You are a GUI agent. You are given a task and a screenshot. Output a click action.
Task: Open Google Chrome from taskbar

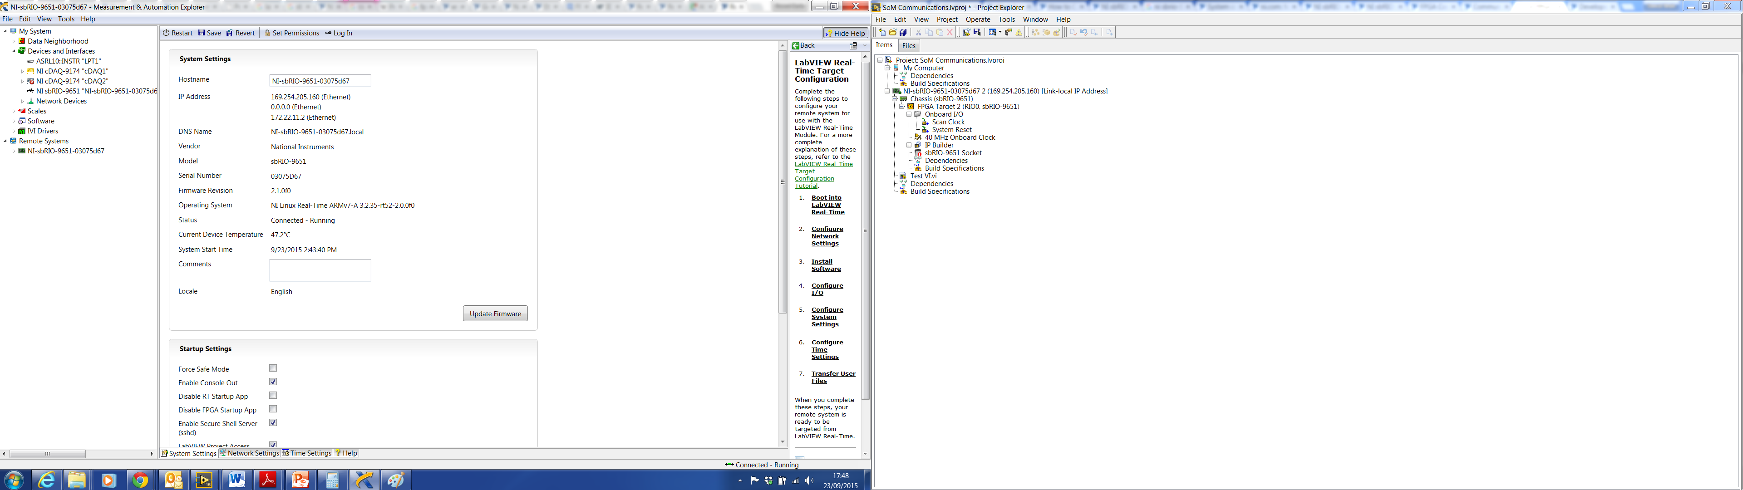140,480
